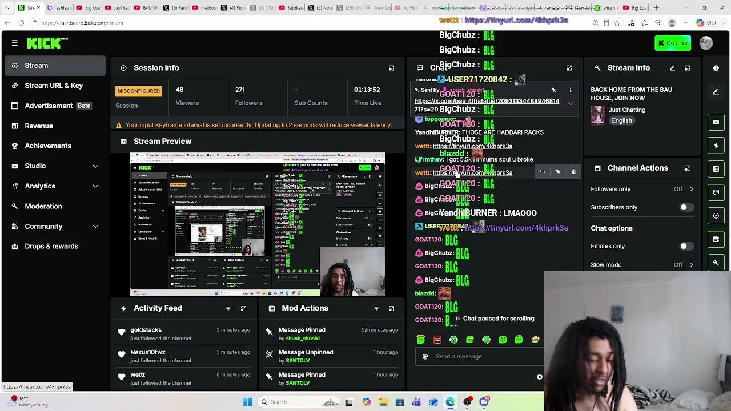
Task: Toggle the session info play widget icon
Action: point(716,216)
